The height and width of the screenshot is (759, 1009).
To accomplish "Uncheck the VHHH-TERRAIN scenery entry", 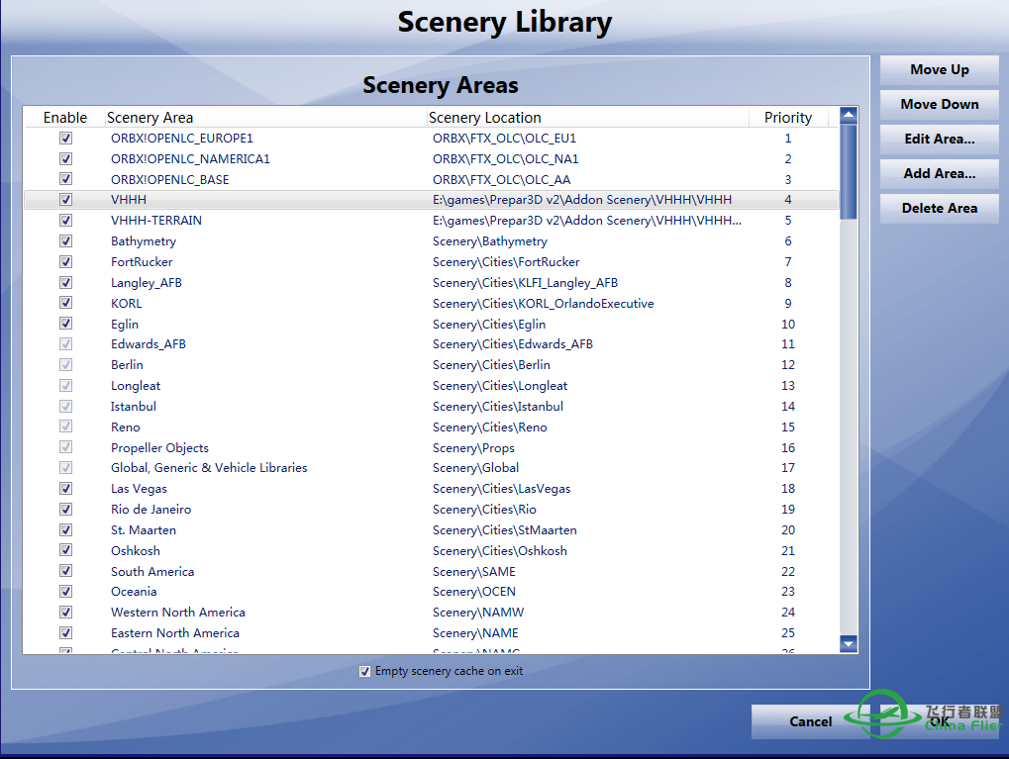I will (66, 221).
